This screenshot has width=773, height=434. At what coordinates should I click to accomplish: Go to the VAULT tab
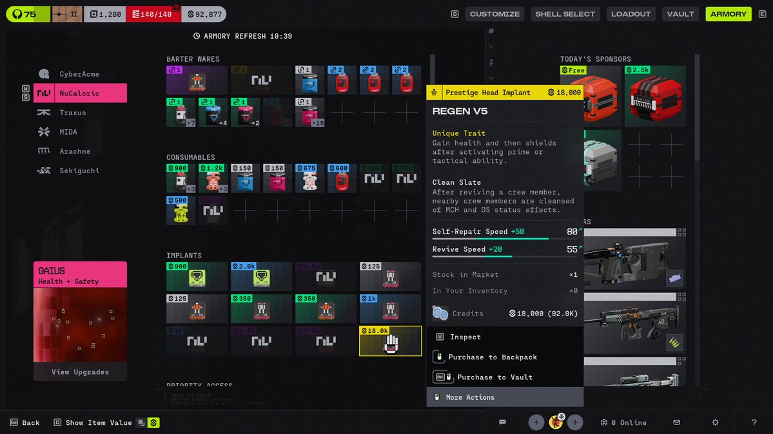680,14
